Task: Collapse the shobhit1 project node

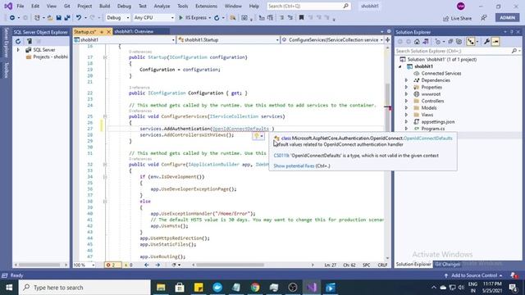Action: [x=399, y=66]
